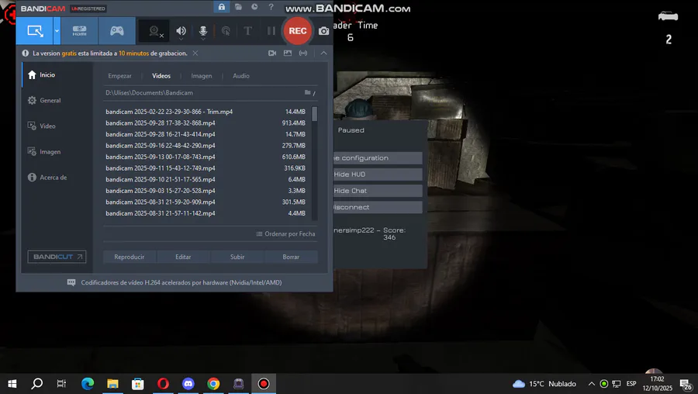The height and width of the screenshot is (394, 698).
Task: Show hidden system tray icons chevron
Action: (x=591, y=384)
